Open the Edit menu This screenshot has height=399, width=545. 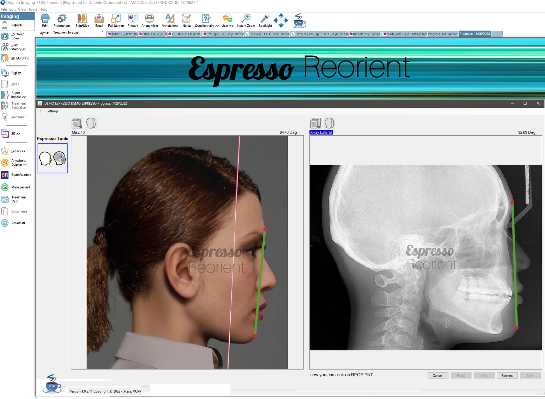[12, 9]
